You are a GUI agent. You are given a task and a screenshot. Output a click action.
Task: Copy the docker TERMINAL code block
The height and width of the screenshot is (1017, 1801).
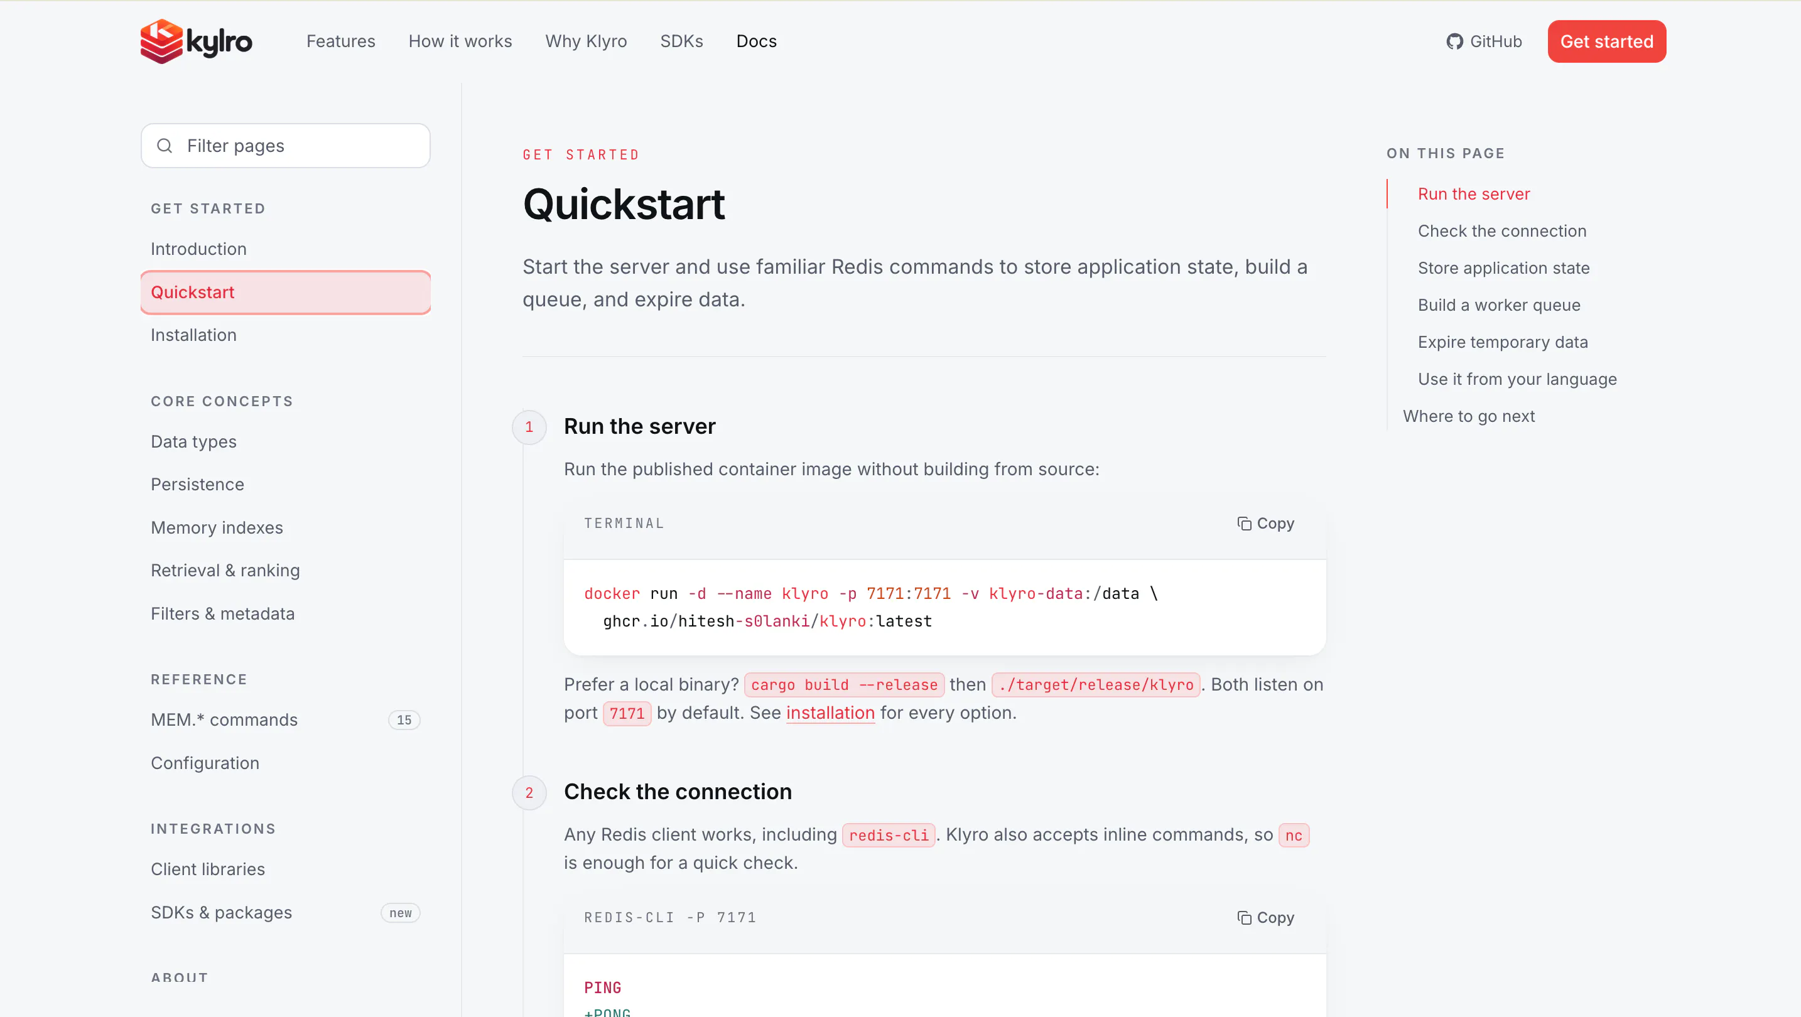1265,523
